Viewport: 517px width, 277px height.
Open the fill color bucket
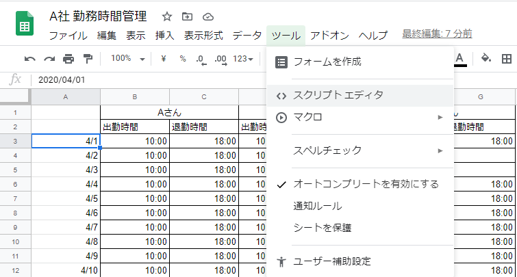point(486,59)
